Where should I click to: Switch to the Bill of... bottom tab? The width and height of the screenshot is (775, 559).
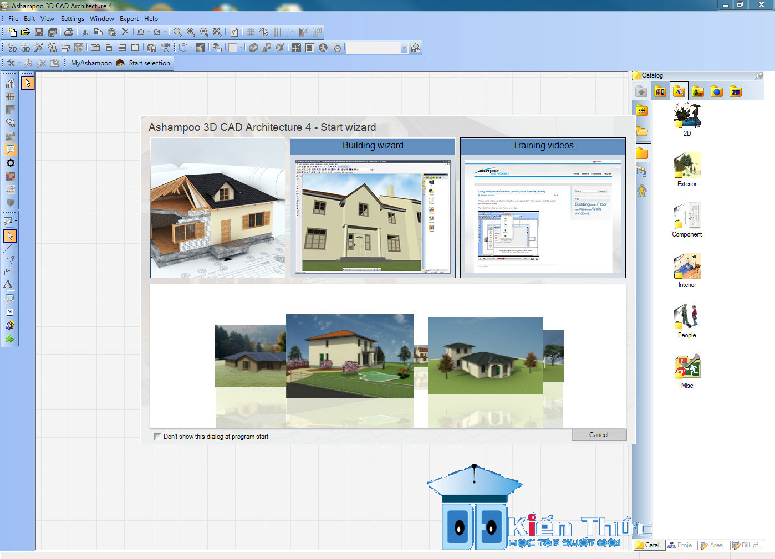(x=747, y=545)
